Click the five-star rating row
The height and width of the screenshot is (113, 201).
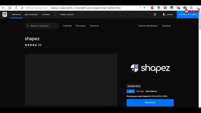pyautogui.click(x=31, y=45)
